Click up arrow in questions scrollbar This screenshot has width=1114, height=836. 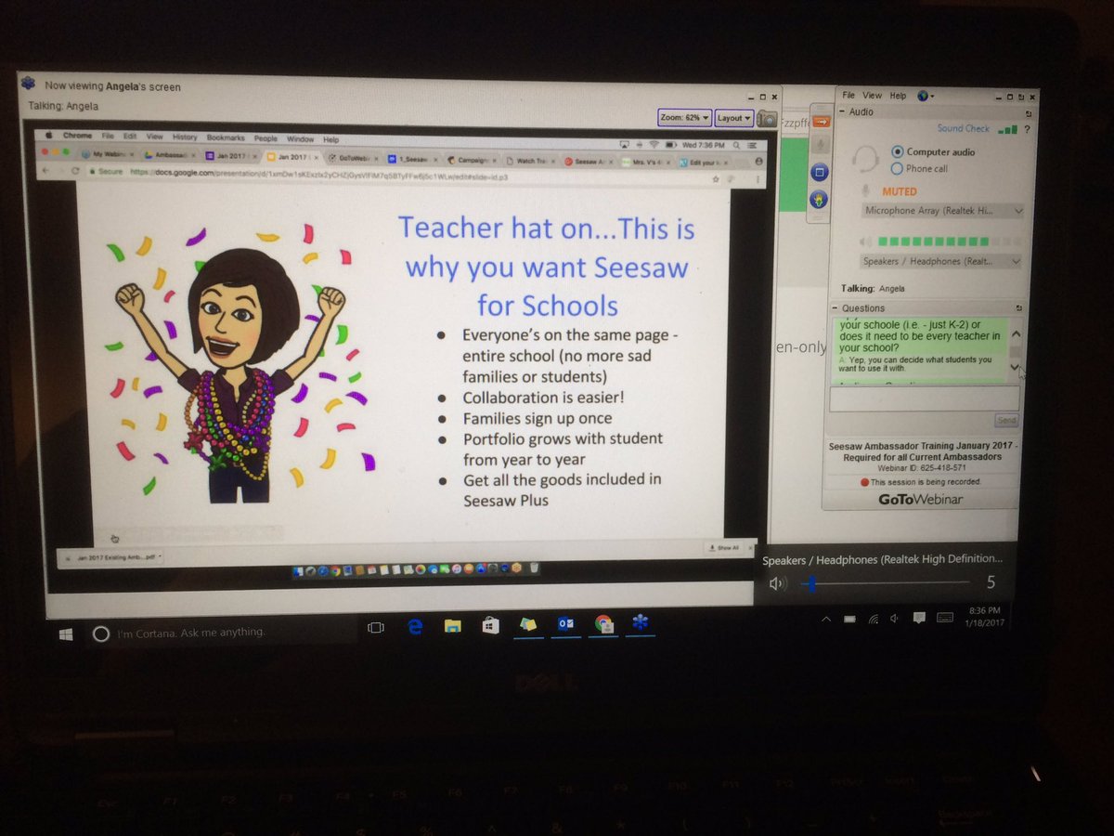(x=1015, y=333)
